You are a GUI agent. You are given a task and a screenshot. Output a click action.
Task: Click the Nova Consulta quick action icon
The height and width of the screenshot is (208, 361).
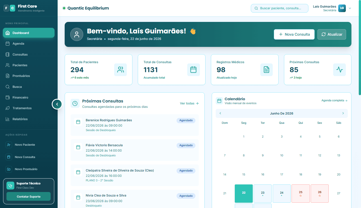click(9, 157)
